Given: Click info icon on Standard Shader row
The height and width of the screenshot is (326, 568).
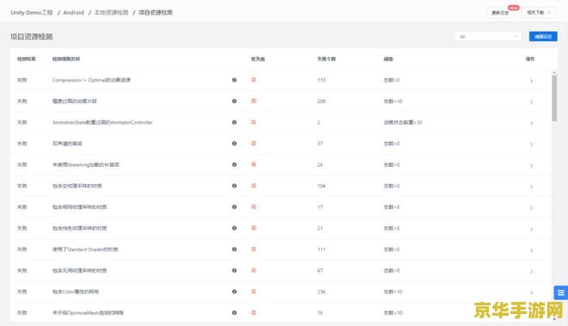Looking at the screenshot, I should tap(234, 249).
